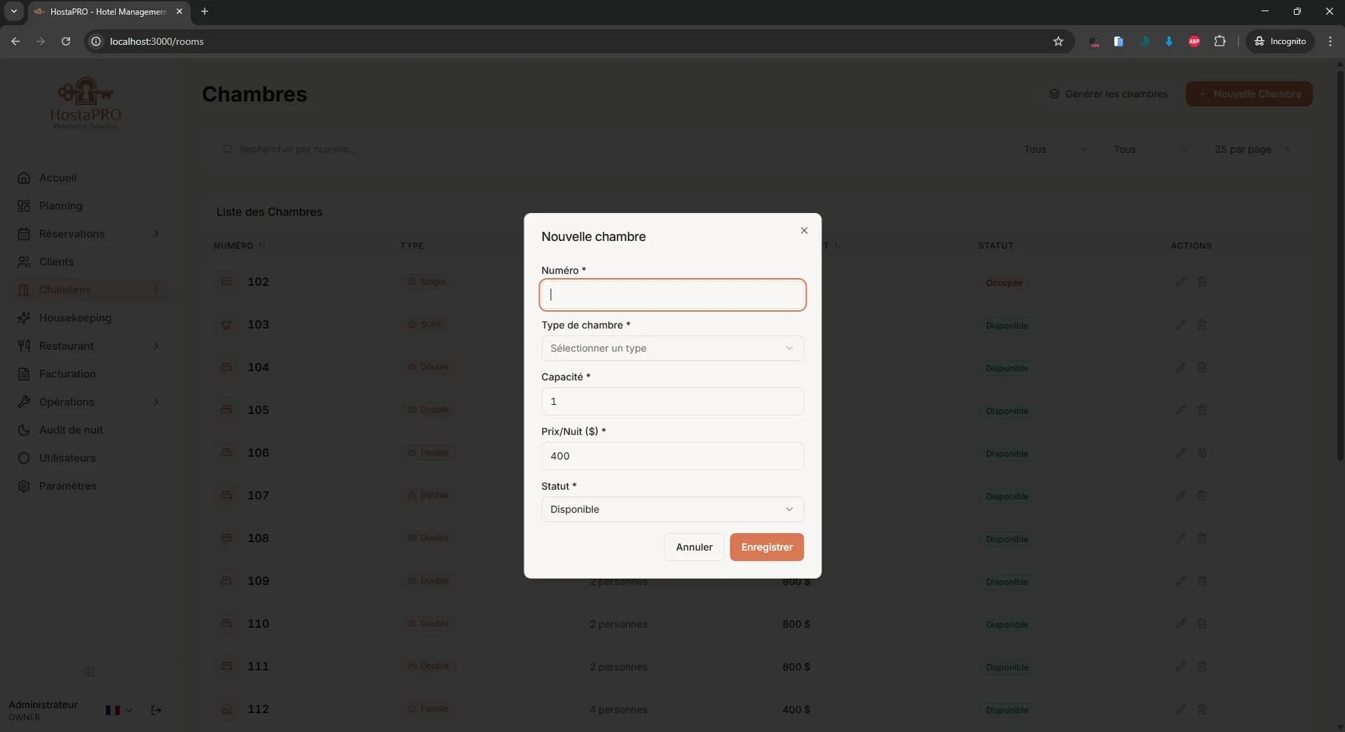Click the flag language swatch near Administrateur

coord(112,710)
